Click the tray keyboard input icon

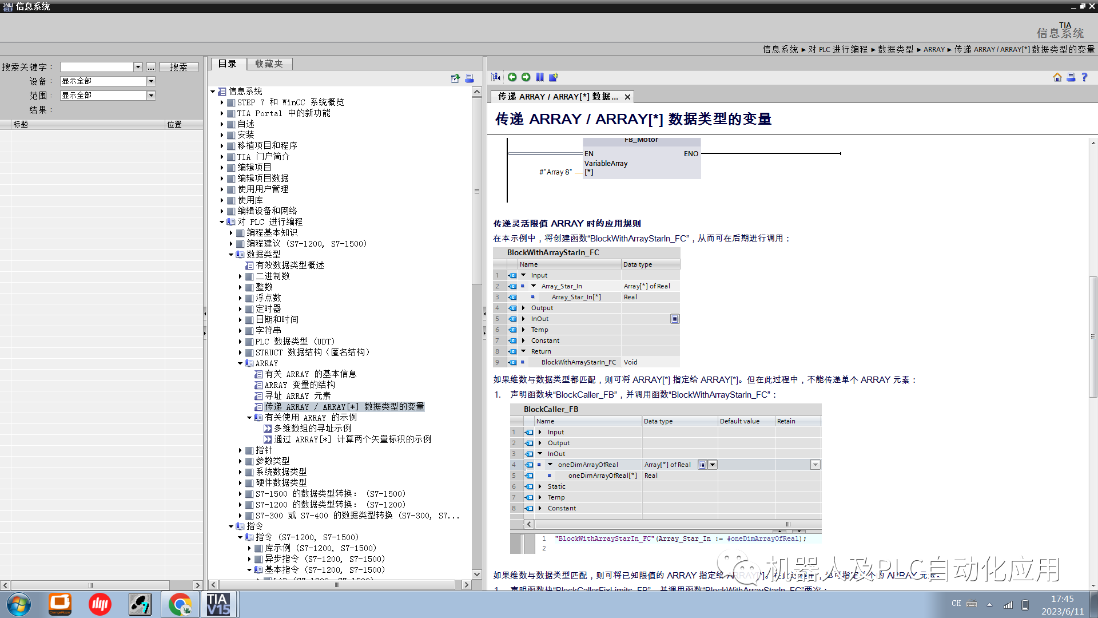[x=972, y=604]
